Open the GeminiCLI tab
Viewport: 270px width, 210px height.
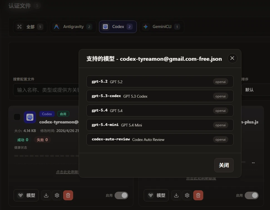pyautogui.click(x=162, y=27)
